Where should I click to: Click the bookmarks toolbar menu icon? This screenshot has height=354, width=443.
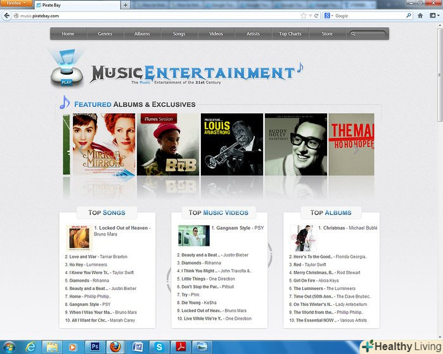click(433, 16)
